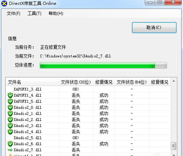Click 丢失 status of XAudio2_7.dll
Screen dimensions: 183x156
(76, 150)
